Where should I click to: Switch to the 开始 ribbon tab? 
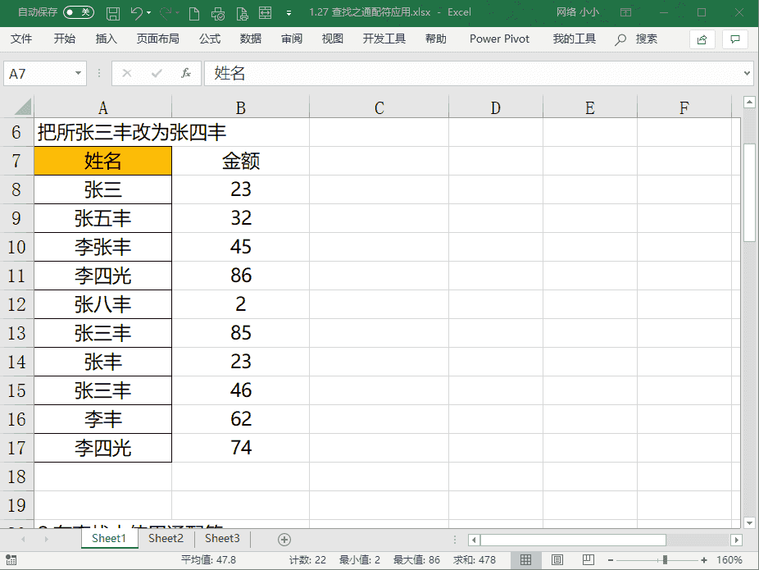65,39
